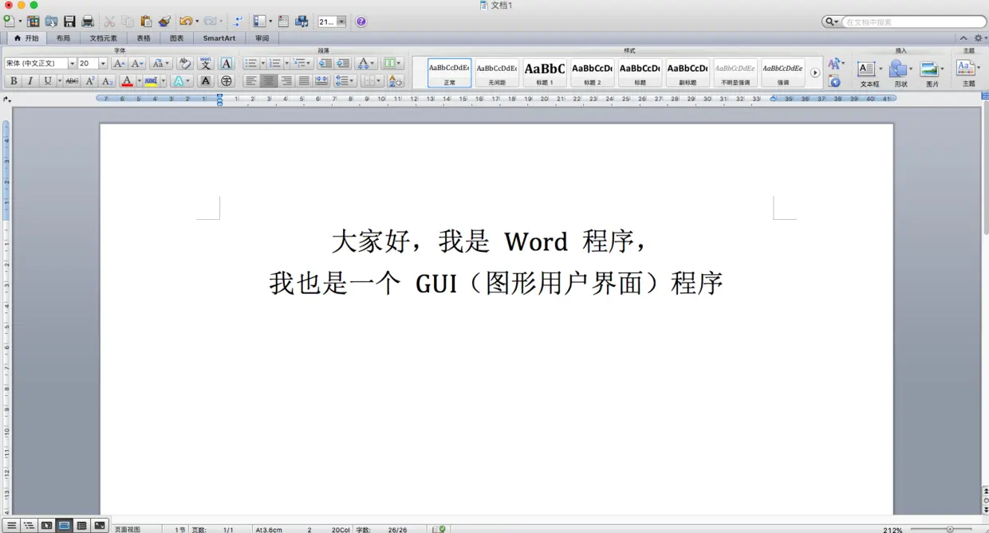Toggle Strikethrough formatting

pyautogui.click(x=72, y=80)
